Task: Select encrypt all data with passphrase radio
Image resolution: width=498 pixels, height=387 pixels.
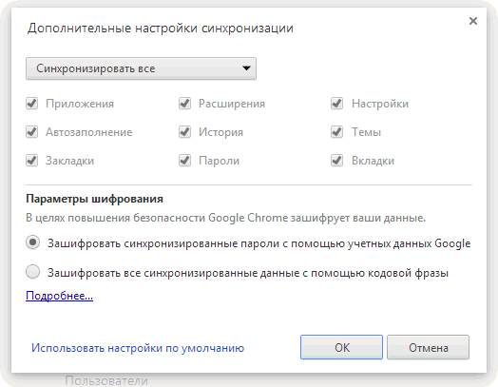Action: (32, 272)
